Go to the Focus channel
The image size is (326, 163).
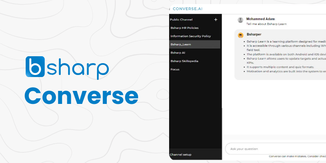(175, 69)
